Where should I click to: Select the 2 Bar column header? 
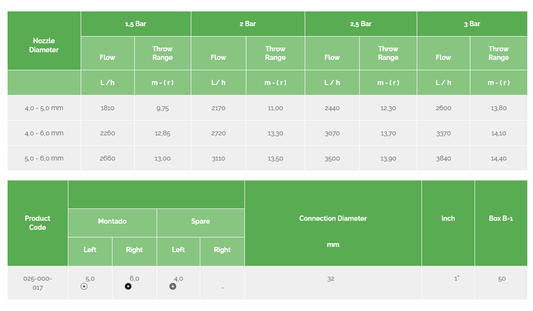248,24
